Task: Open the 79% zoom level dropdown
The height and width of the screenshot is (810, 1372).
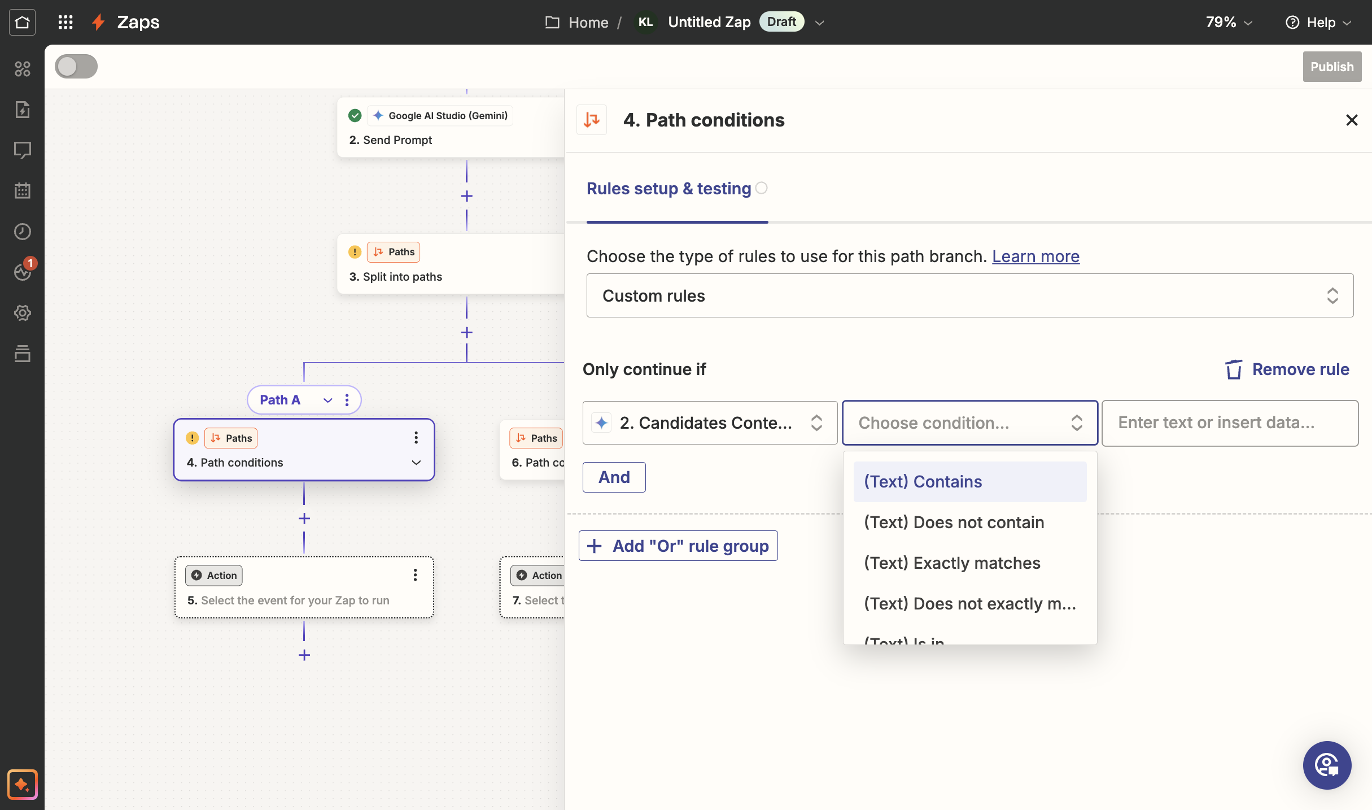Action: [x=1229, y=22]
